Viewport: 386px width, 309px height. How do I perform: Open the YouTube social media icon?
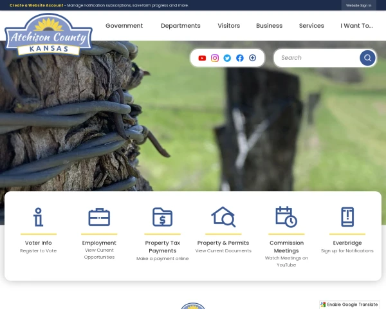(x=202, y=58)
